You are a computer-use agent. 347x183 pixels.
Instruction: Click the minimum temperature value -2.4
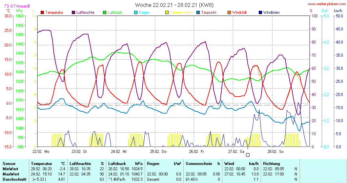(x=62, y=169)
